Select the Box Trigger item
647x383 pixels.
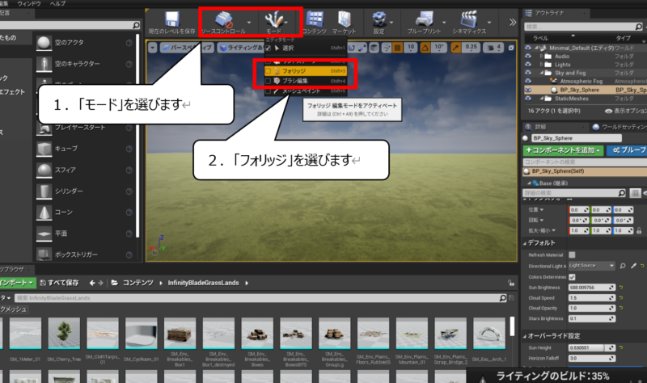coord(44,255)
